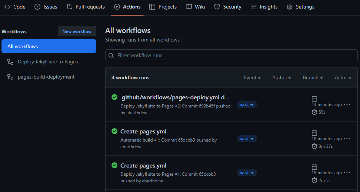This screenshot has width=360, height=192.
Task: Click the search magnifier icon in filter box
Action: point(111,56)
